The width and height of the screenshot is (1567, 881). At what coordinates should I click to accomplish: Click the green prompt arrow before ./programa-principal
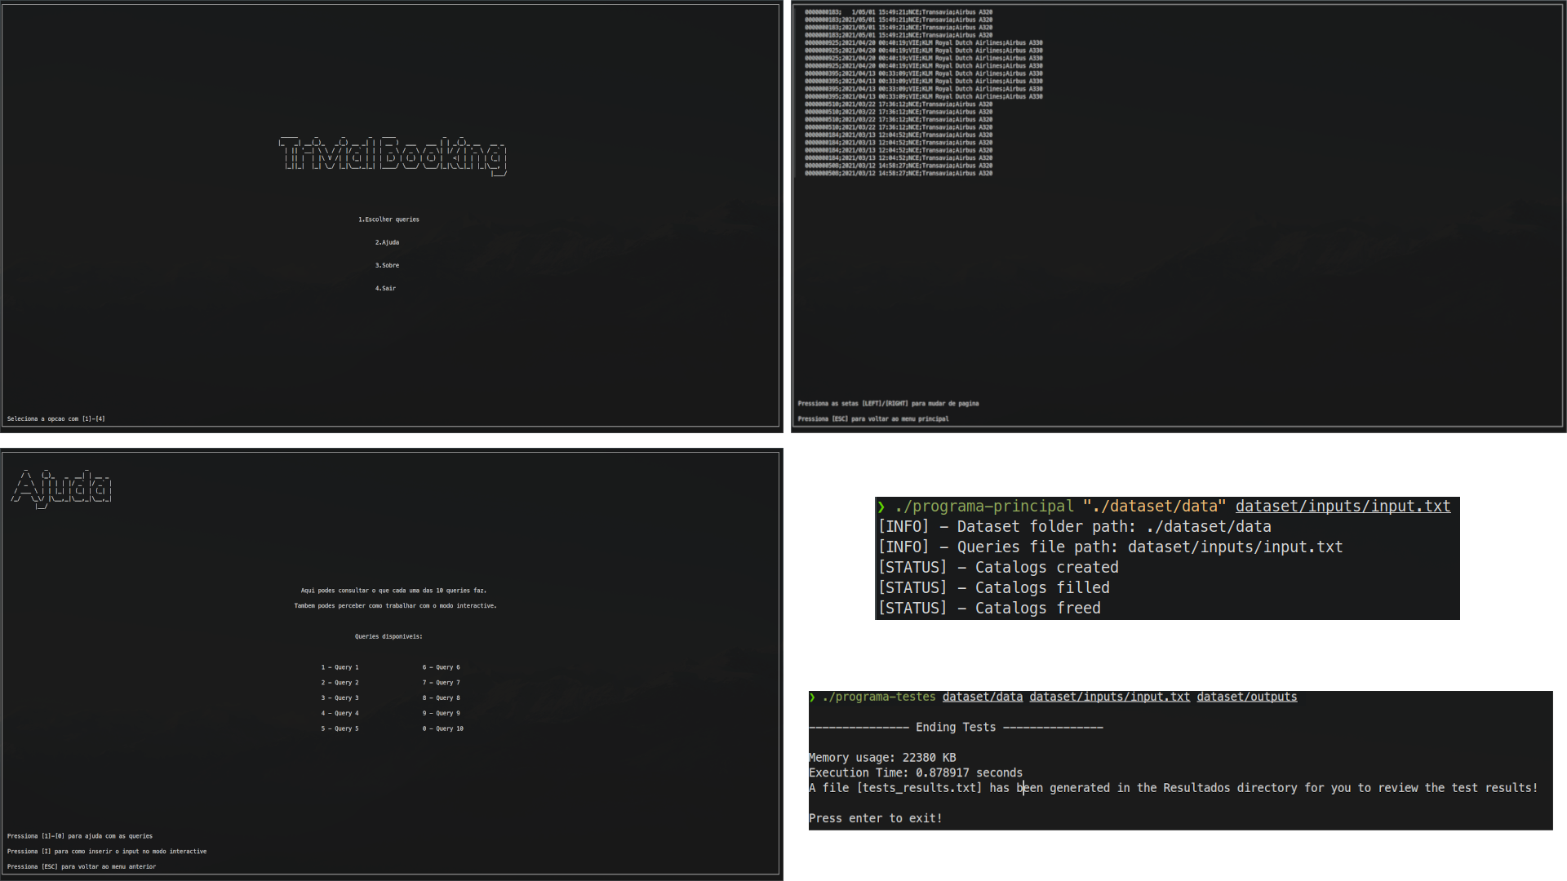coord(881,507)
